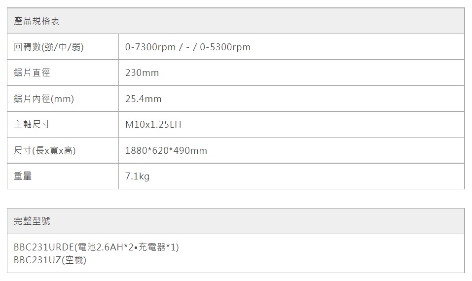Select the 尺寸(長x寬x高) row label

(x=45, y=150)
